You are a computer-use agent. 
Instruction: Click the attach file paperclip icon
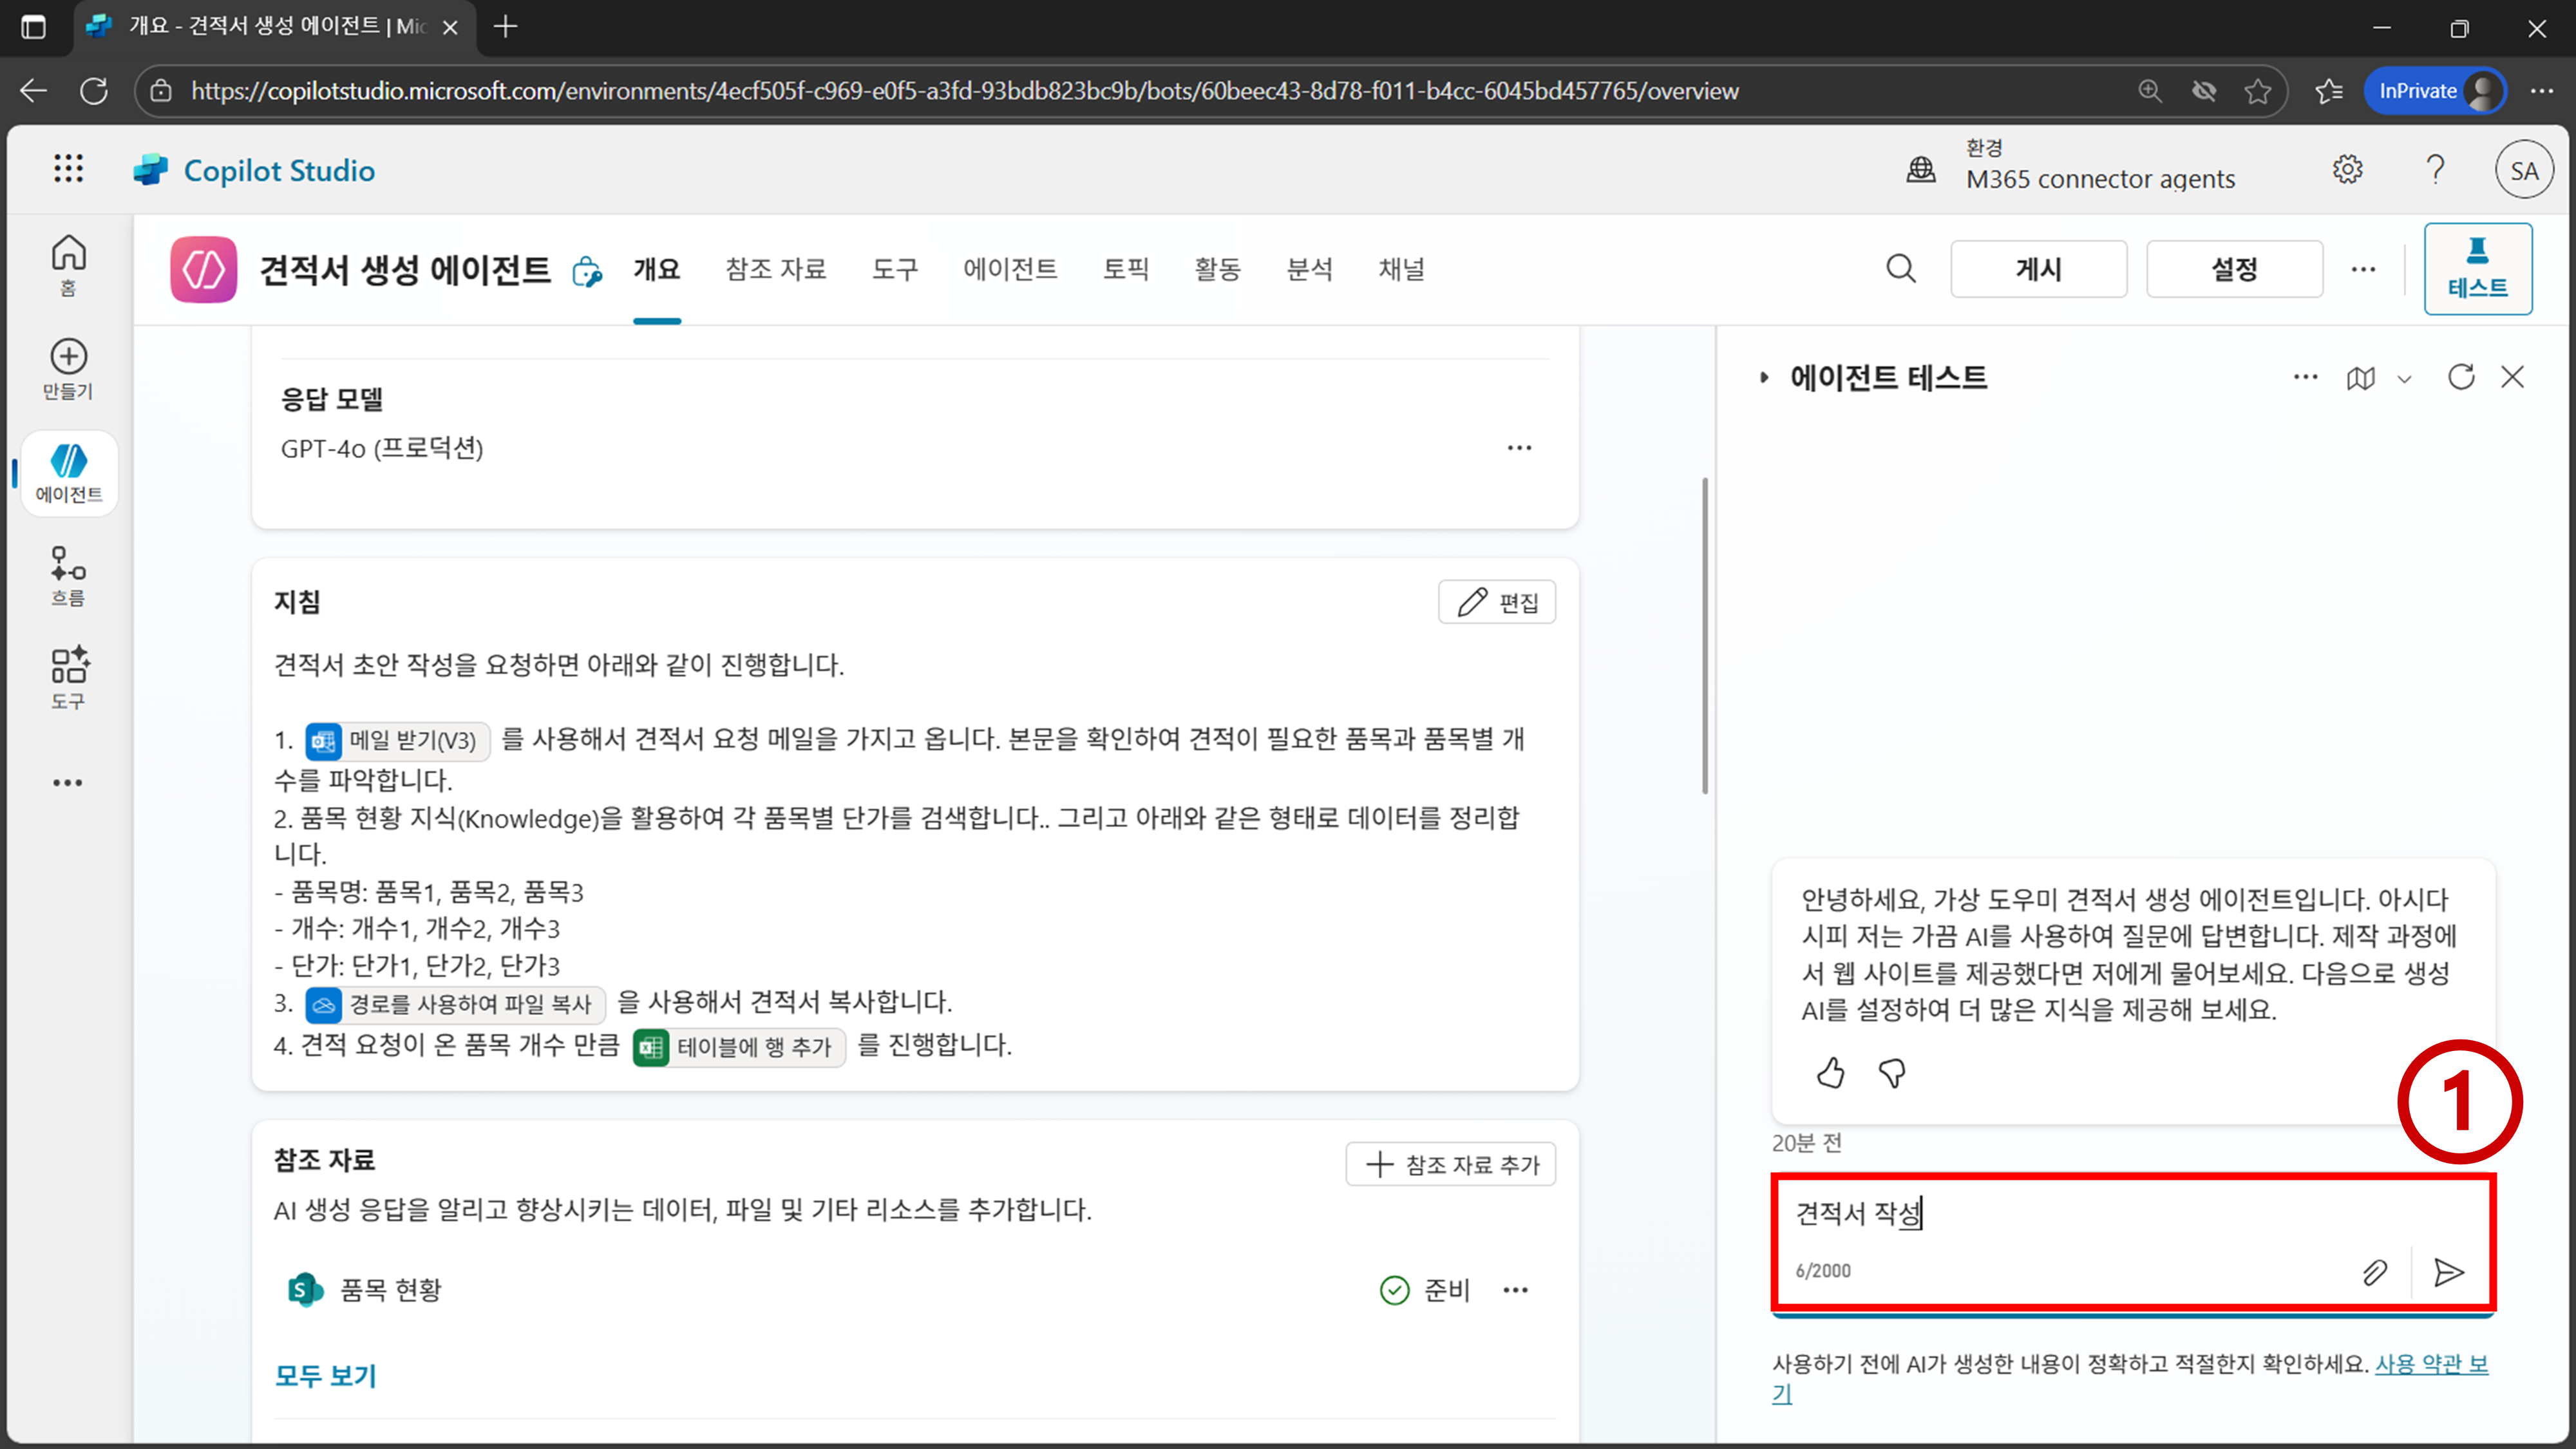(x=2374, y=1272)
